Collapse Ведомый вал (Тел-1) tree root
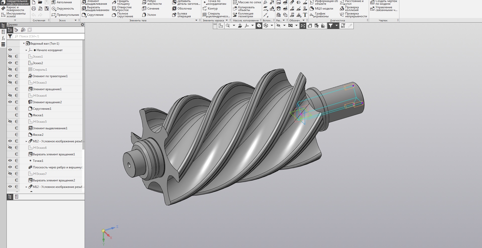The height and width of the screenshot is (248, 482). pos(24,43)
